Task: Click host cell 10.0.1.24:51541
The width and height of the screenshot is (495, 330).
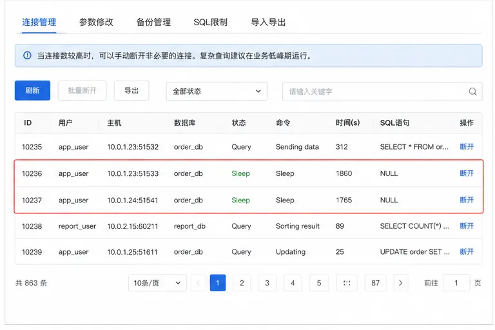Action: pyautogui.click(x=133, y=200)
